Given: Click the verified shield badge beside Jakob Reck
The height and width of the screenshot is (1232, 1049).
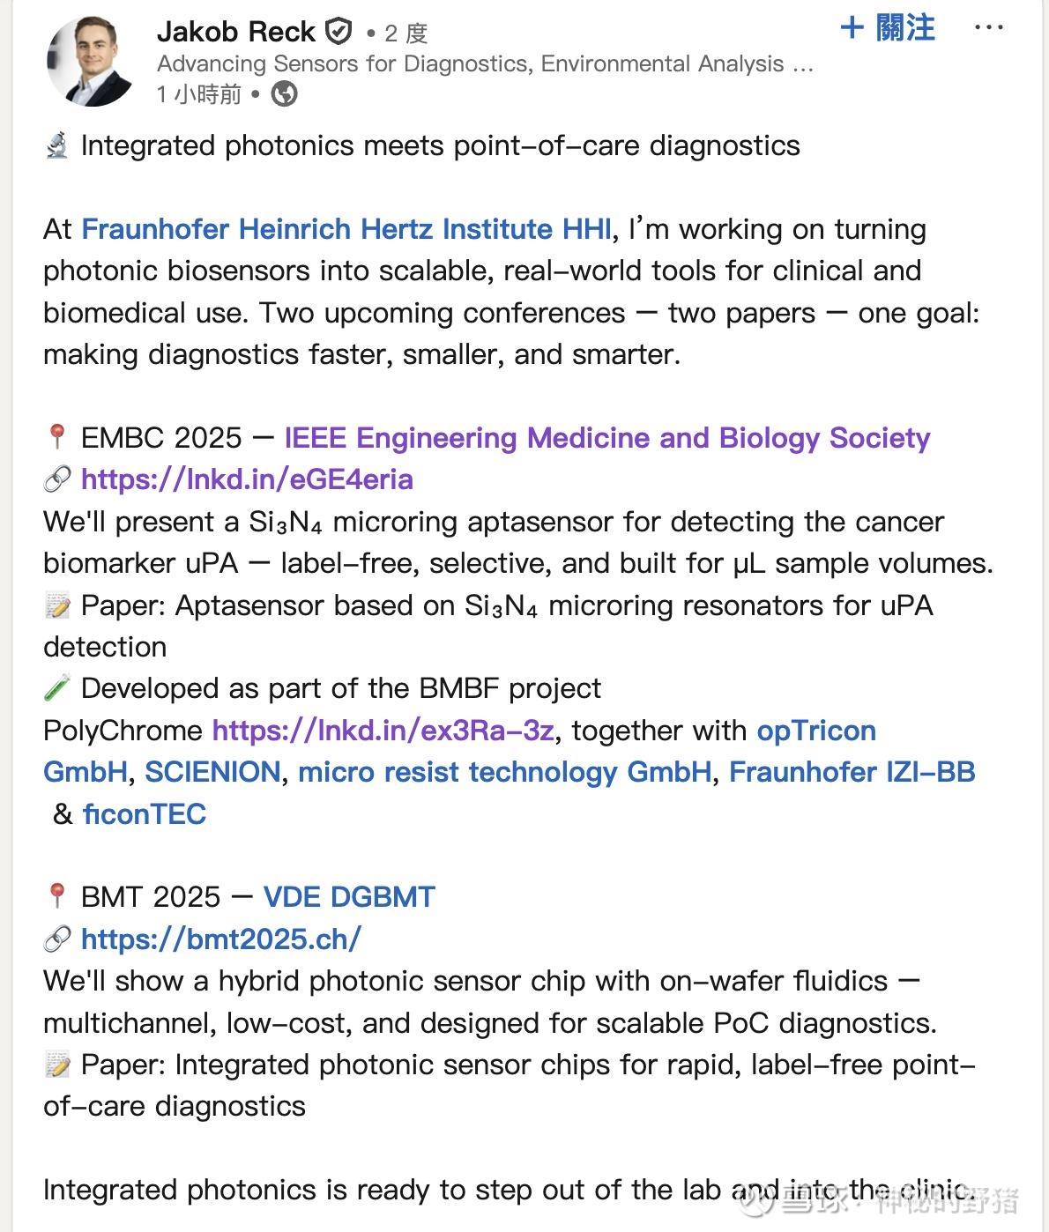Looking at the screenshot, I should click(339, 33).
